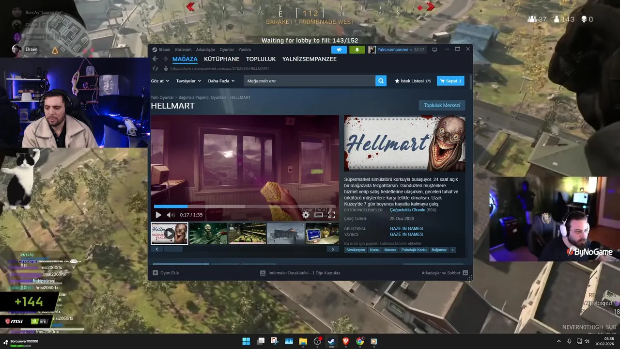This screenshot has height=349, width=620.
Task: Reload the Steam store page
Action: tap(155, 68)
